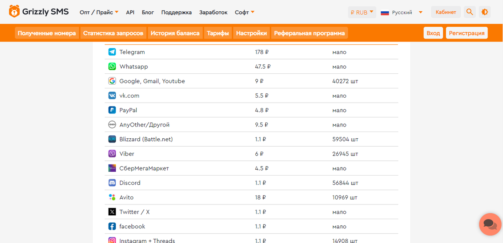Open the live chat bubble widget

(490, 224)
